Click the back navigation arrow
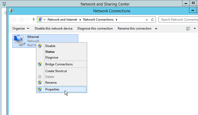Viewport: 198px width, 115px height. (14, 20)
